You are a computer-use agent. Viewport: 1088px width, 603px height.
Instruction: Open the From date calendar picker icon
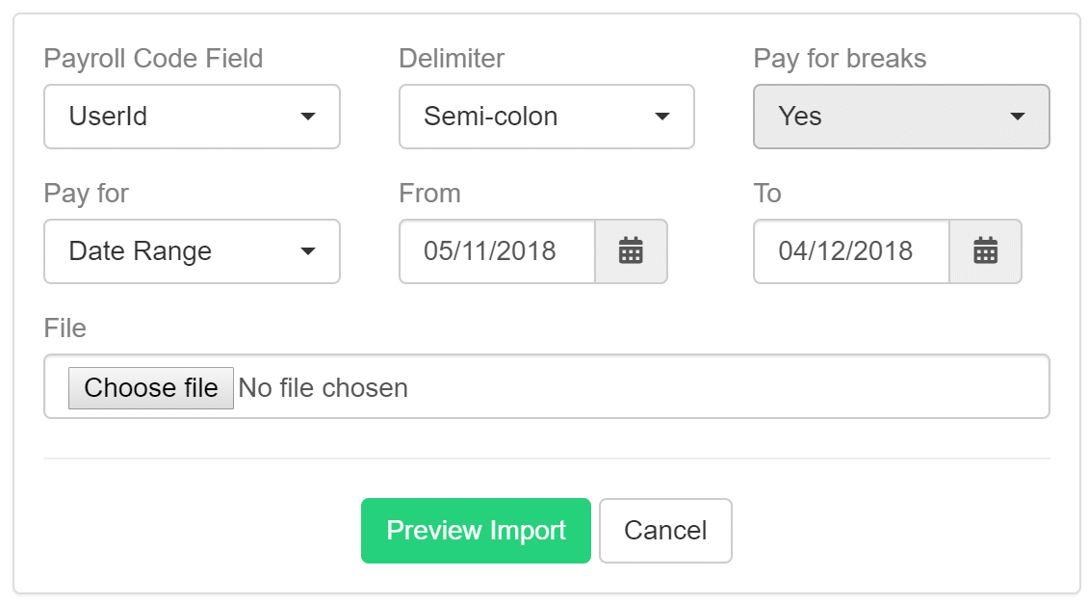tap(631, 250)
